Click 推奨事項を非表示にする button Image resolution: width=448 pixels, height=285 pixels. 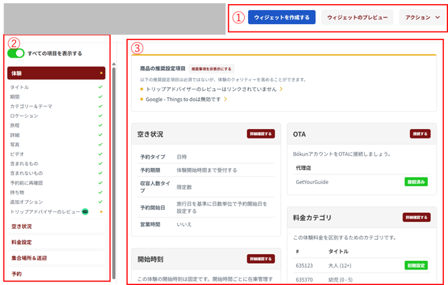tap(211, 69)
